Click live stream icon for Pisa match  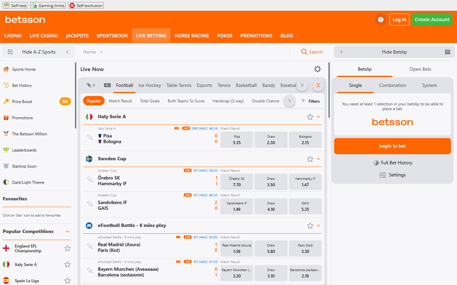176,128
